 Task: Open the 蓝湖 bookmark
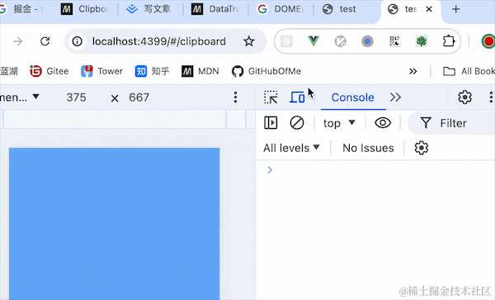click(9, 71)
